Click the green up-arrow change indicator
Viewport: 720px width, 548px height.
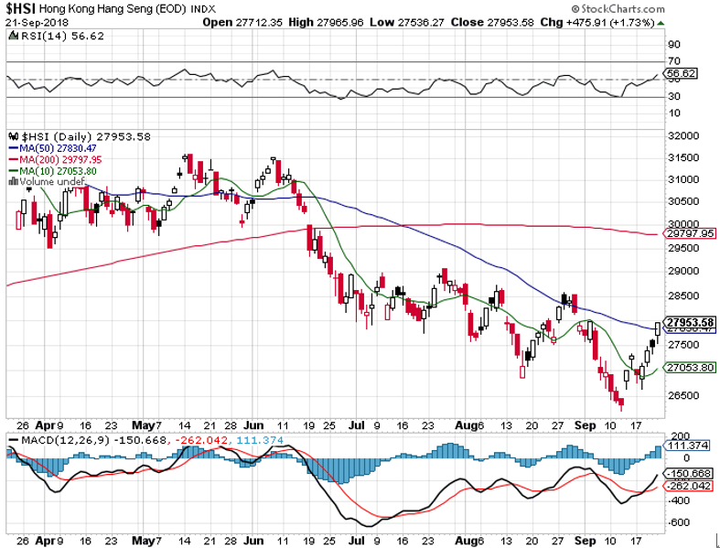pos(661,23)
